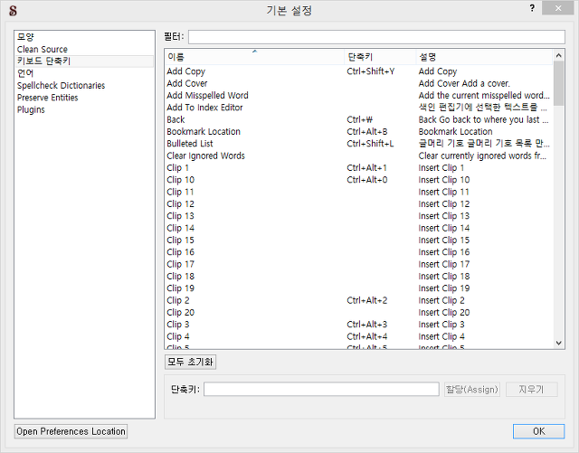Screen dimensions: 579x453
Task: Close the 기본 설정 dialog
Action: pos(558,8)
